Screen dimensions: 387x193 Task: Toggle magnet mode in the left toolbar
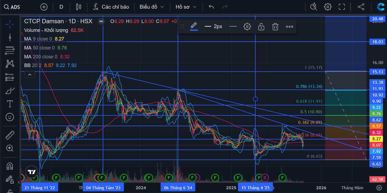point(10,166)
